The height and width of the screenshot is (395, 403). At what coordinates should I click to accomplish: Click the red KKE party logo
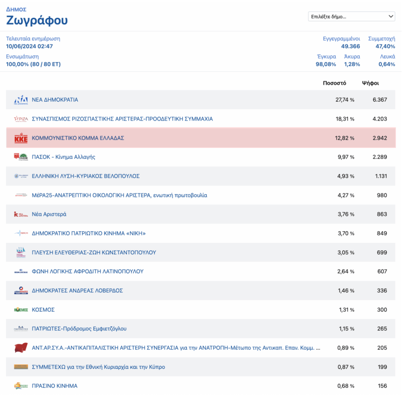coord(21,138)
